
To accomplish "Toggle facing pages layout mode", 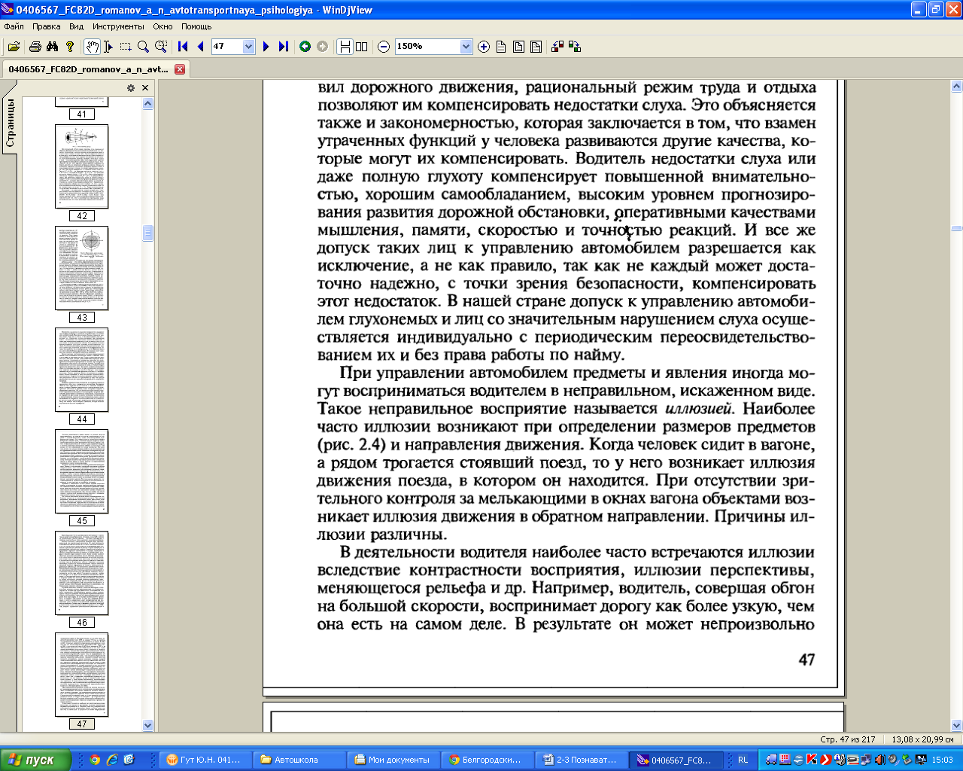I will [362, 47].
